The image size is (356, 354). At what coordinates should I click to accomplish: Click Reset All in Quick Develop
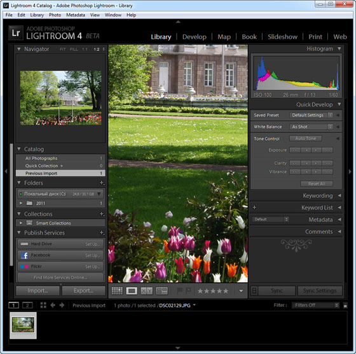tap(317, 183)
